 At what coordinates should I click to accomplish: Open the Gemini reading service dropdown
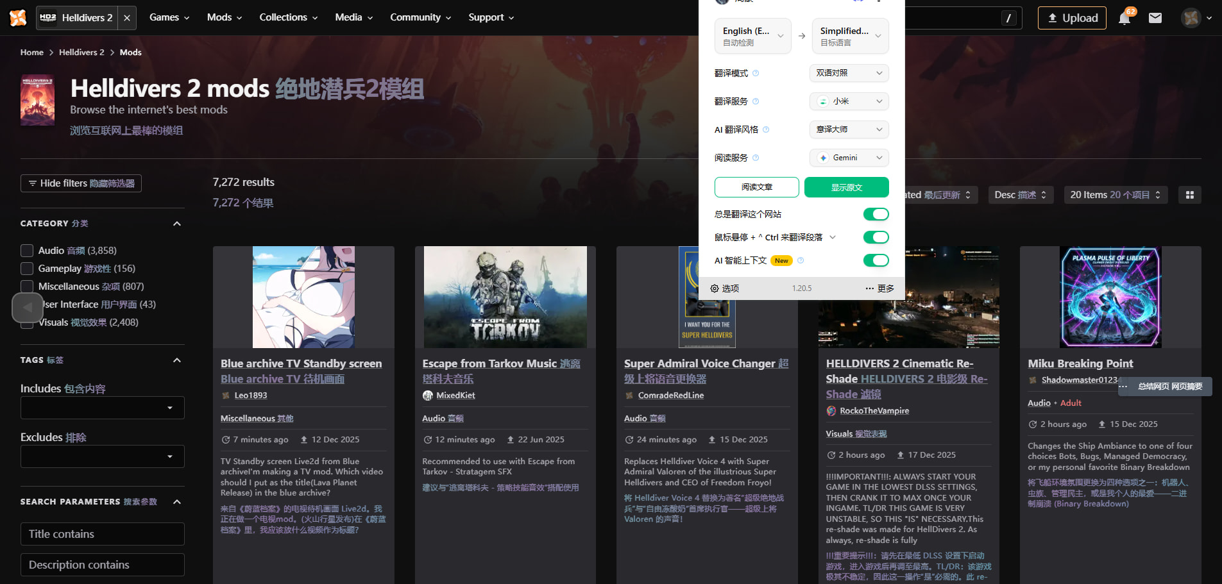pyautogui.click(x=849, y=158)
